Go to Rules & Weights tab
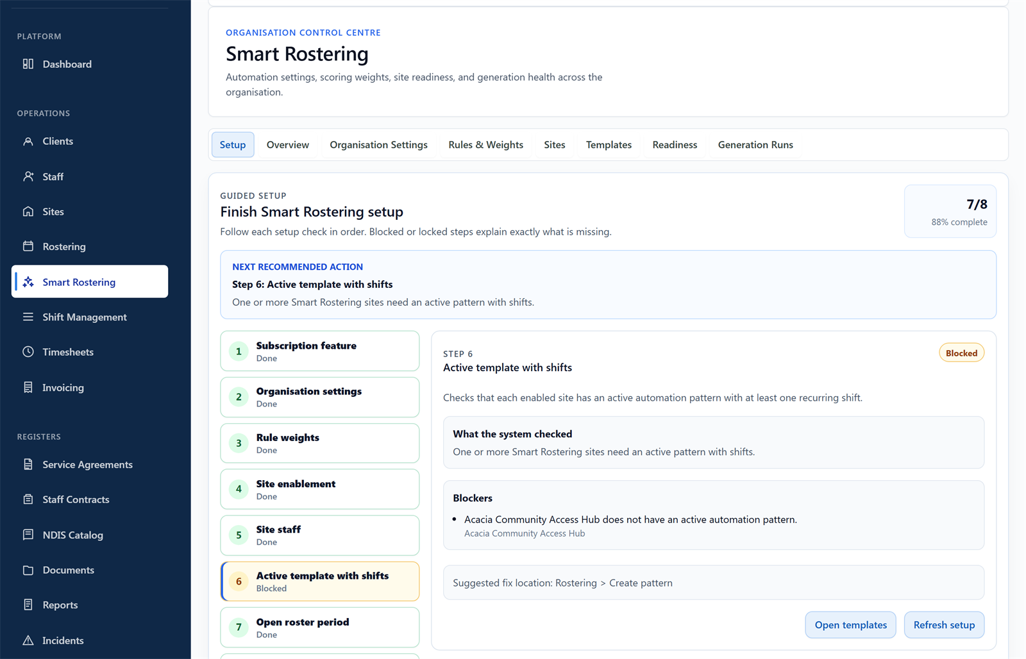The width and height of the screenshot is (1026, 659). click(x=486, y=145)
